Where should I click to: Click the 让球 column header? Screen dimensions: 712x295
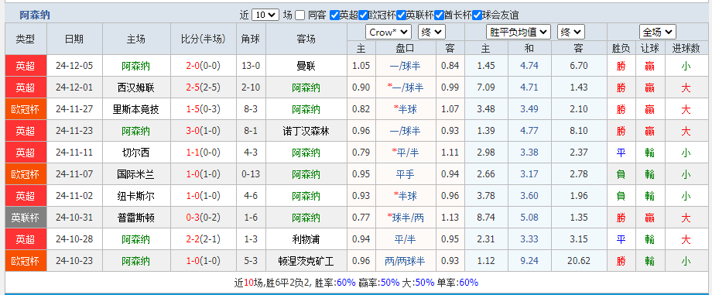649,48
